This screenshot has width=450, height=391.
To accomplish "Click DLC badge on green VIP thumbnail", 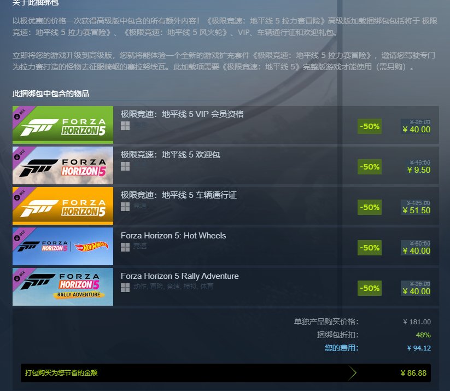I will point(21,114).
